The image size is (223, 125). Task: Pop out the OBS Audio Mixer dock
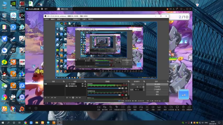coord(129,81)
